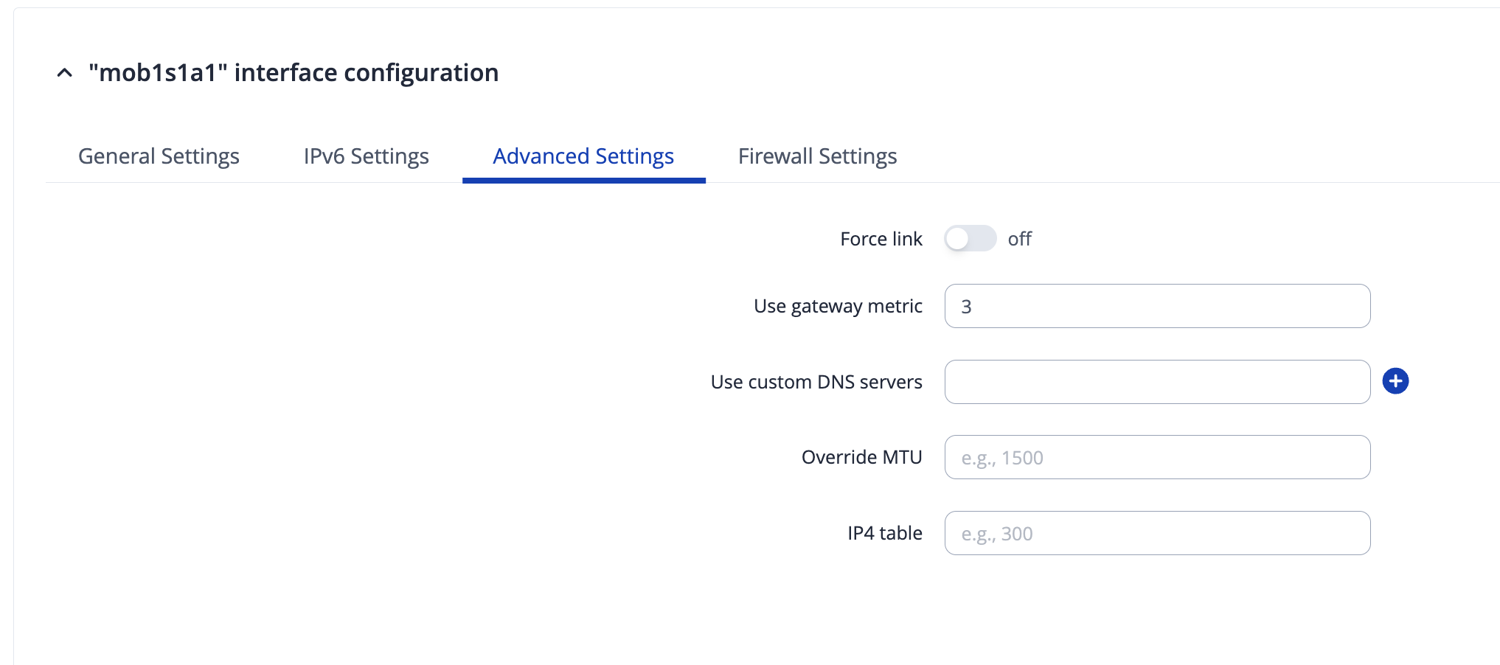Click into the custom DNS servers input

tap(1157, 382)
